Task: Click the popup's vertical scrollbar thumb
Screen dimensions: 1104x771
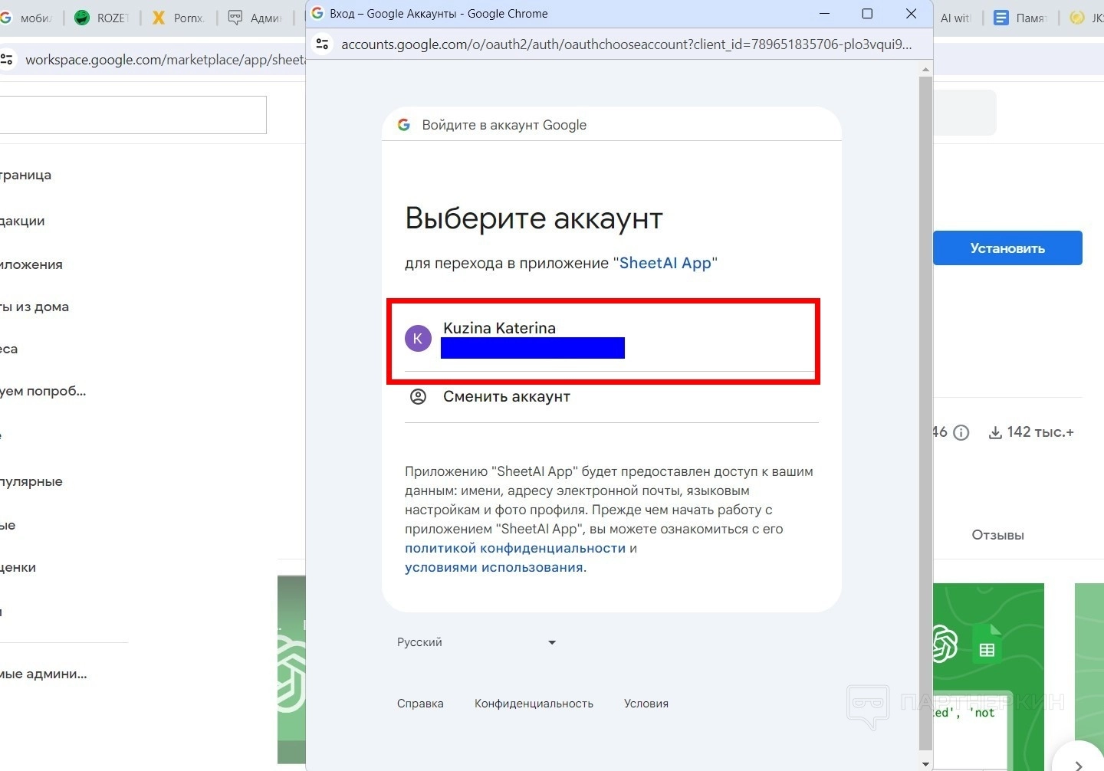Action: [925, 412]
